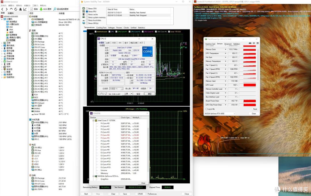Select 电源管理 item in AIDA64 tree

[x=12, y=35]
